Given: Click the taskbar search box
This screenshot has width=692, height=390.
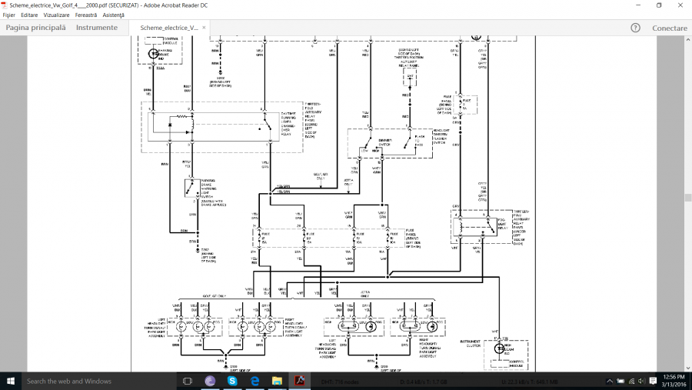Looking at the screenshot, I should [x=92, y=381].
